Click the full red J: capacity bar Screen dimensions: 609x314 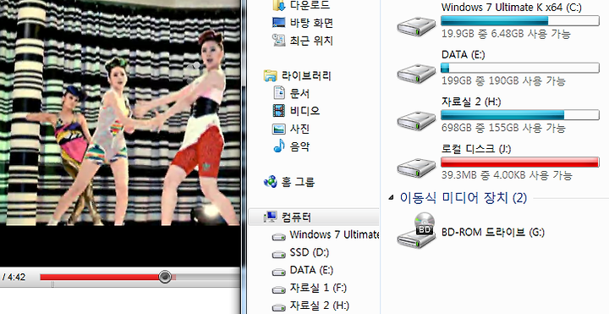tap(520, 162)
